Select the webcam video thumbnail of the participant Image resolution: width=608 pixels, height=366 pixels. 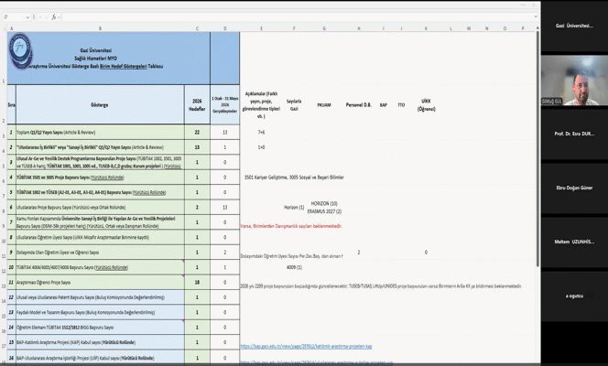574,81
